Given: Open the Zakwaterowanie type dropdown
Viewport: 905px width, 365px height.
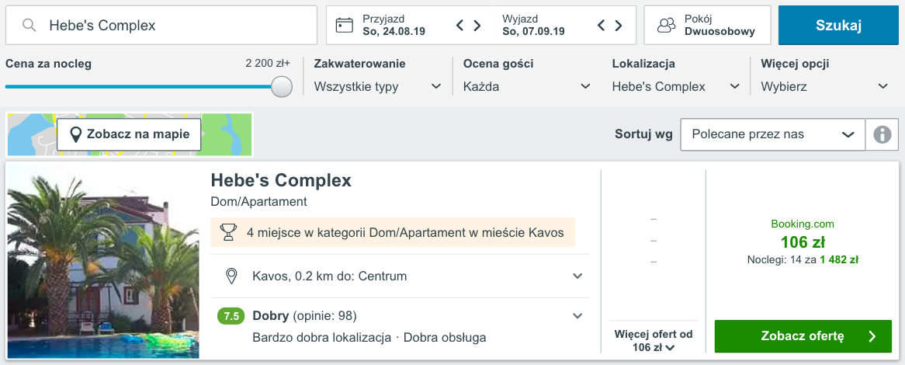Looking at the screenshot, I should coord(377,86).
